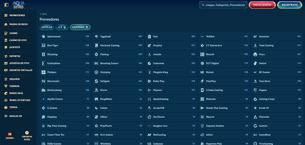Open the ELA Games provider card
The height and width of the screenshot is (145, 305).
pyautogui.click(x=118, y=135)
